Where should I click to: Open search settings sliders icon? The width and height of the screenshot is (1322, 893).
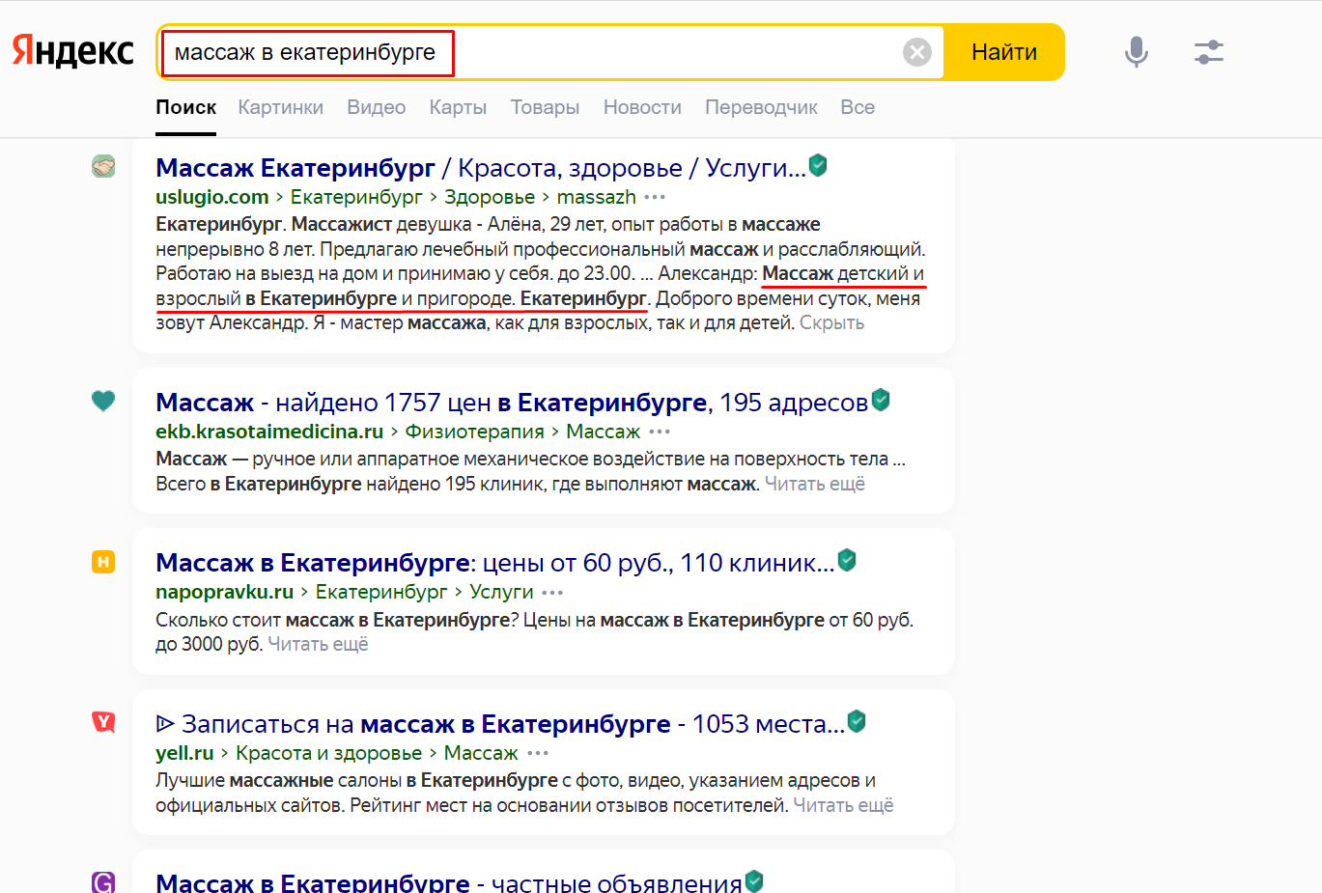tap(1209, 52)
